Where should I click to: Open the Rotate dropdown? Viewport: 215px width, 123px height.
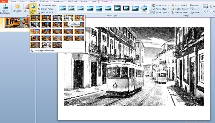195,12
